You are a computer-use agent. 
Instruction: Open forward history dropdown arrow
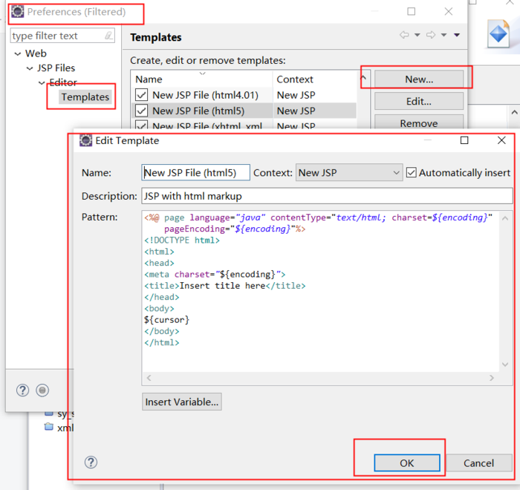443,35
